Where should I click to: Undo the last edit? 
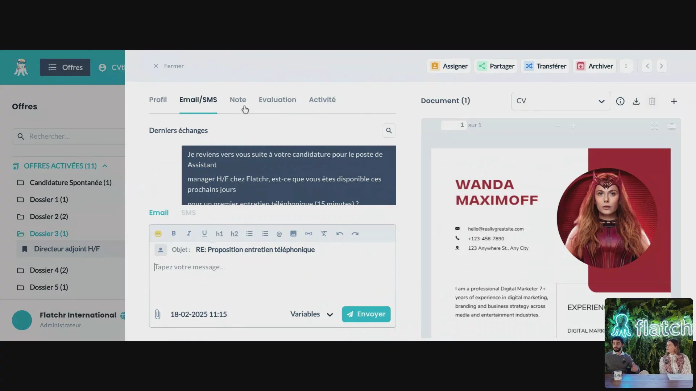tap(340, 234)
